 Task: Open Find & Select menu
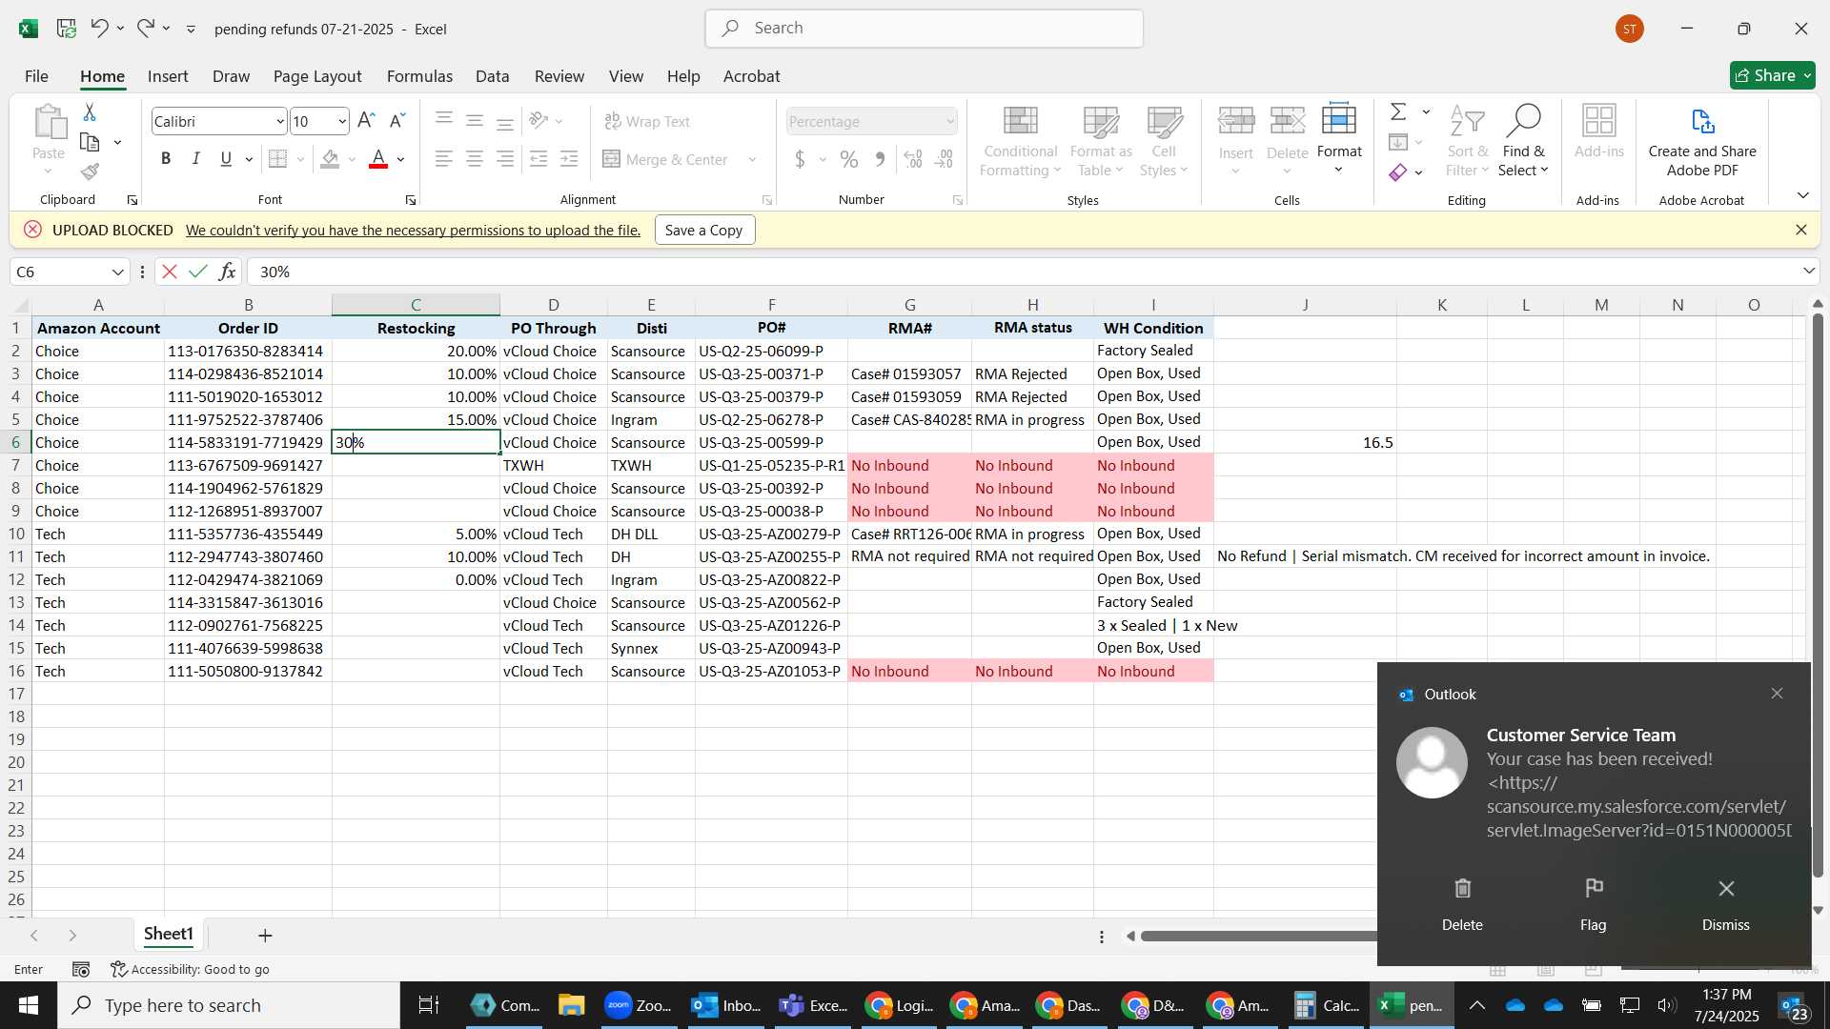coord(1523,141)
